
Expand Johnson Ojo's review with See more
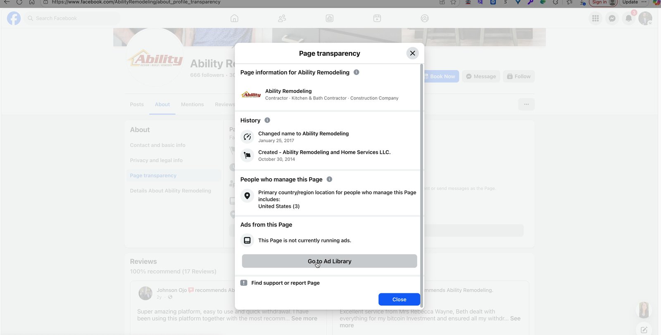304,318
